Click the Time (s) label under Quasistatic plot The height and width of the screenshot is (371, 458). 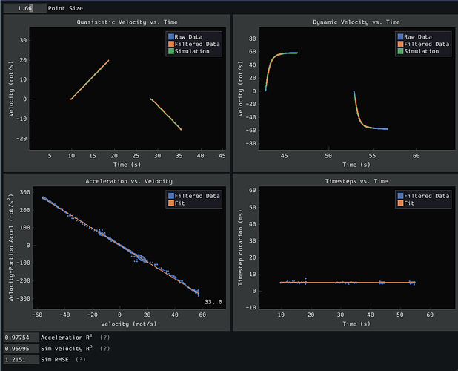click(x=127, y=165)
